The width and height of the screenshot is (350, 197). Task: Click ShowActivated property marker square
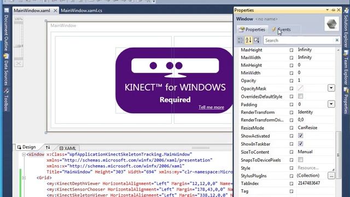(291, 136)
